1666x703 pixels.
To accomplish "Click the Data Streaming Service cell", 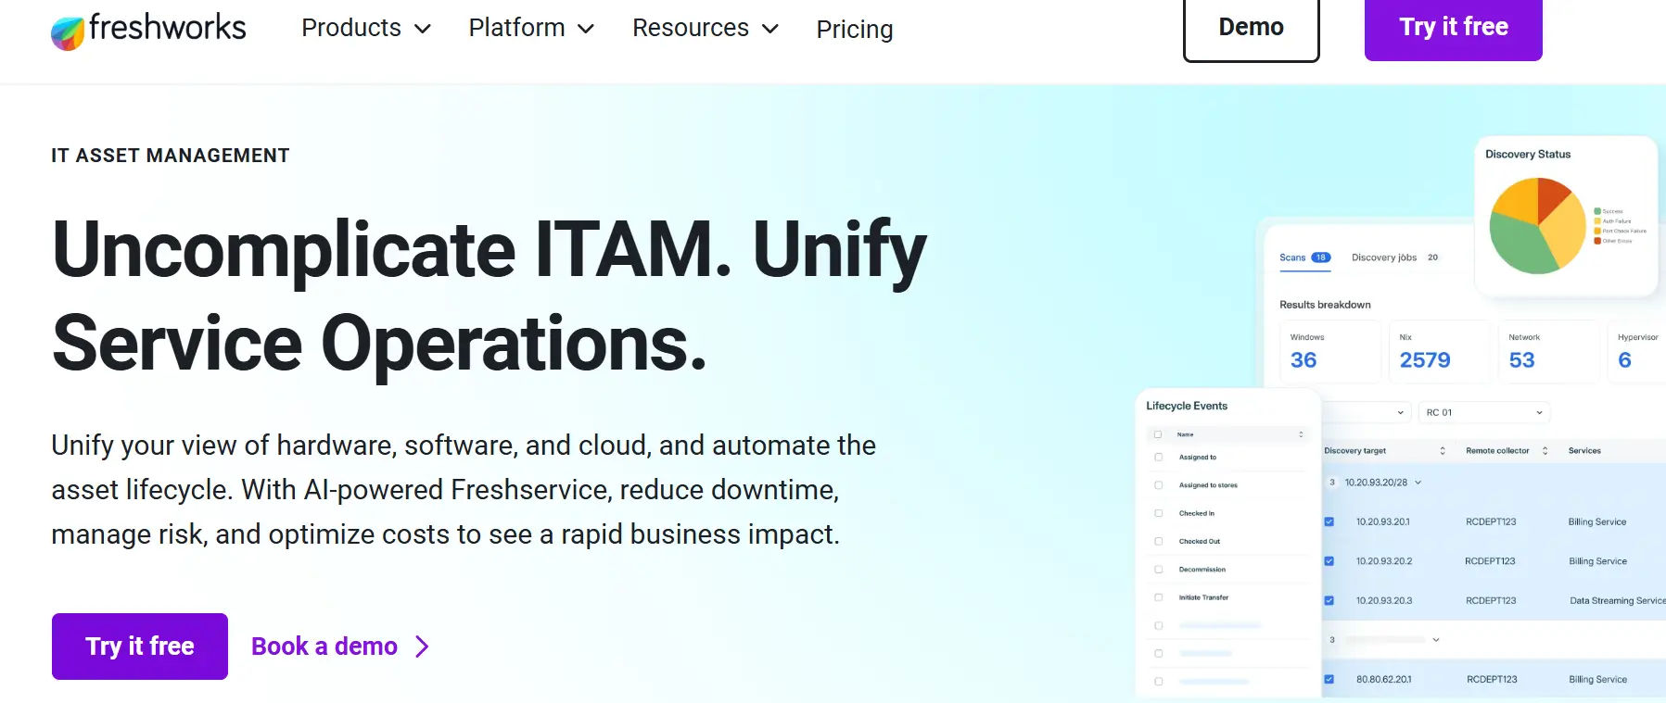I will (1617, 601).
